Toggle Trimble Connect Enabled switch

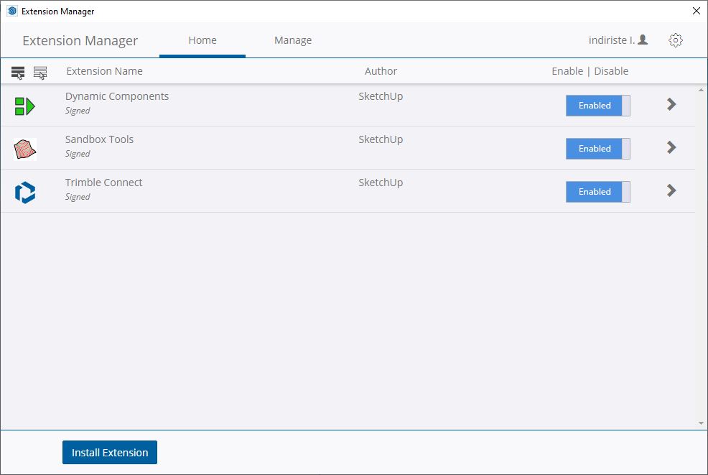click(598, 192)
